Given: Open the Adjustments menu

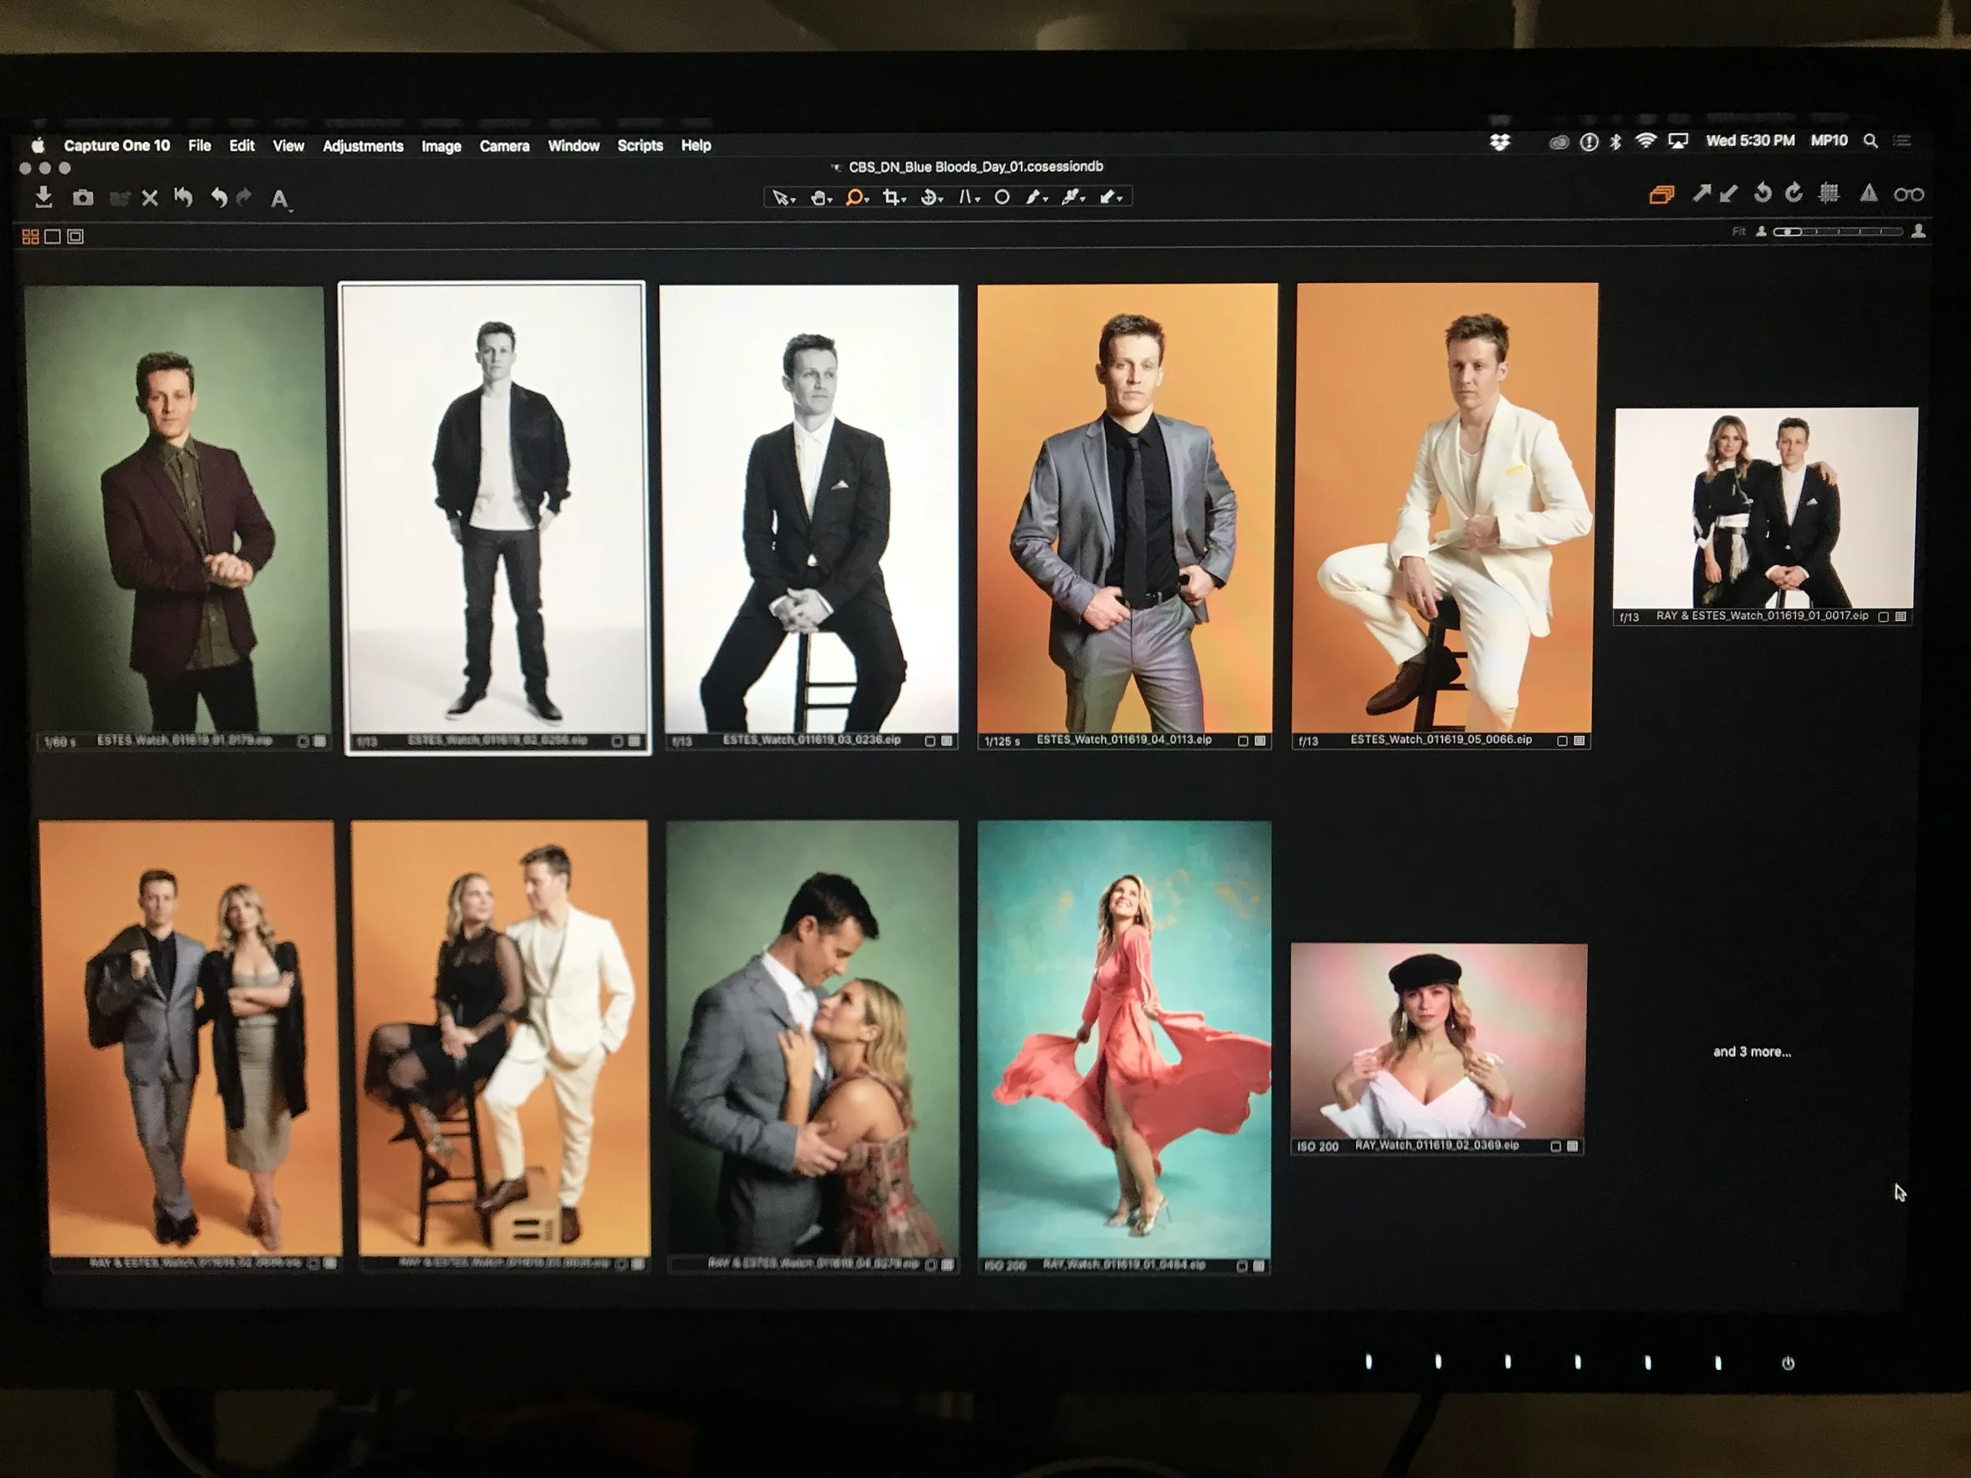Looking at the screenshot, I should [363, 146].
